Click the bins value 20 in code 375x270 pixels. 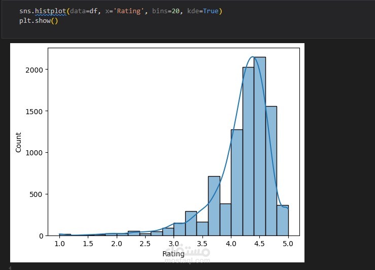coord(175,11)
